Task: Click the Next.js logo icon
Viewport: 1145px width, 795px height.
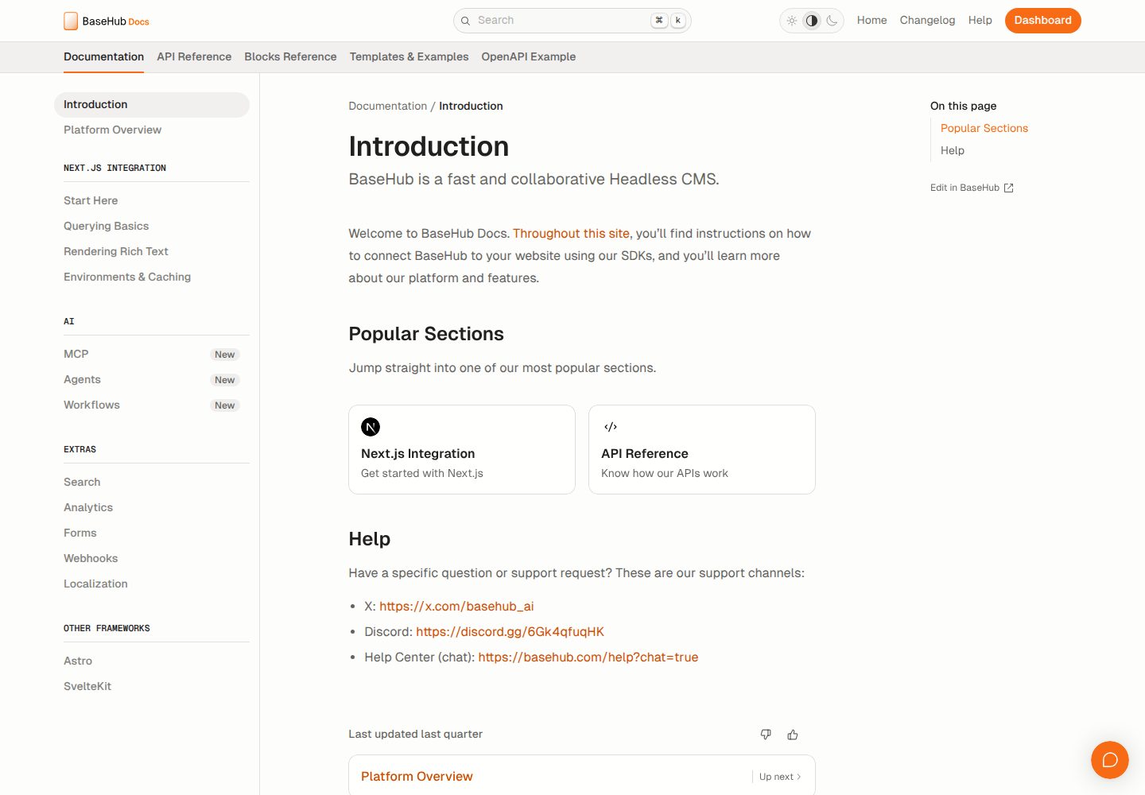Action: coord(371,427)
